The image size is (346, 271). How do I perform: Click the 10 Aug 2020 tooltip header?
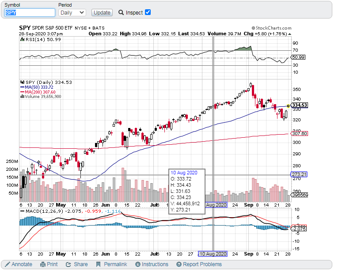tap(184, 173)
